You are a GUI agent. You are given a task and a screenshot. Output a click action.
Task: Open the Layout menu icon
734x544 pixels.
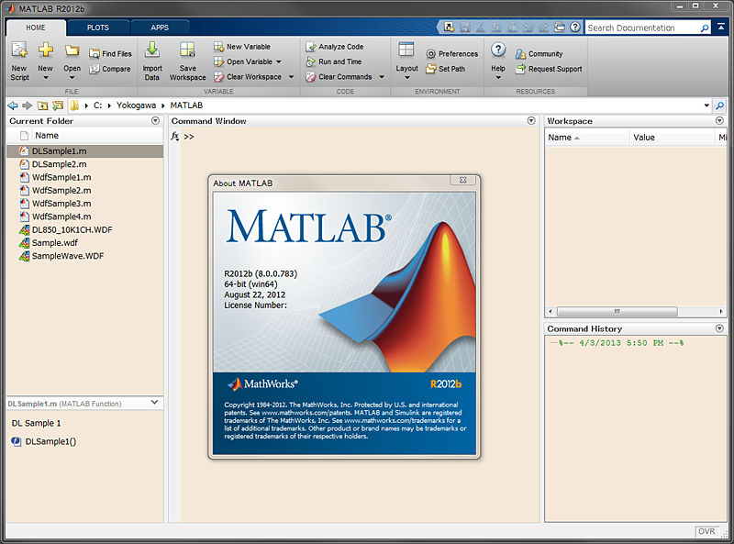point(406,50)
